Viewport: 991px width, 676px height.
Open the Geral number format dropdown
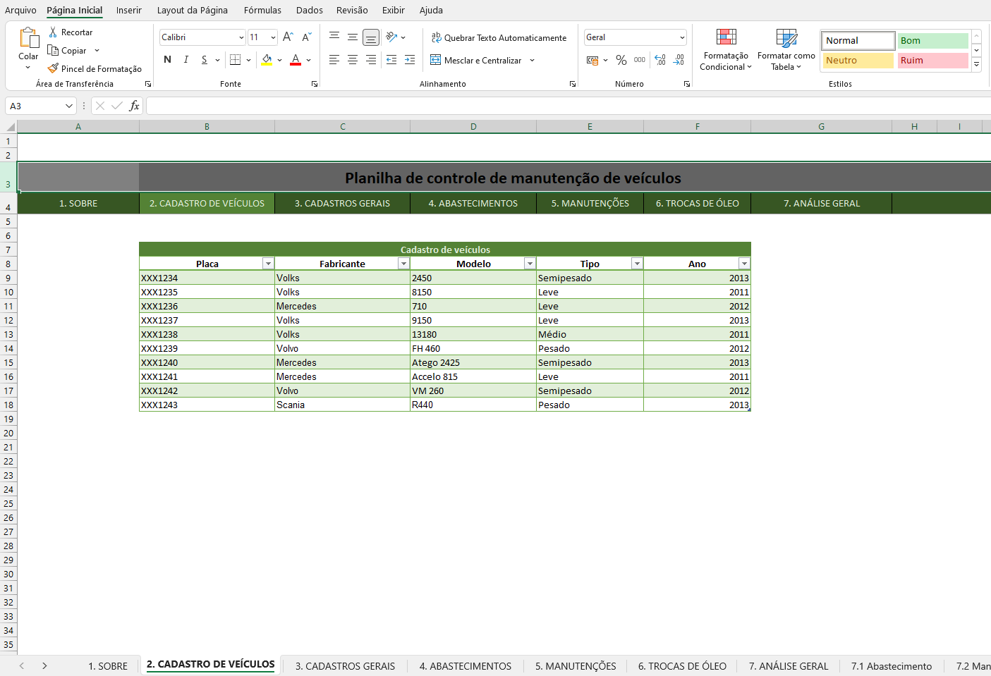coord(682,37)
